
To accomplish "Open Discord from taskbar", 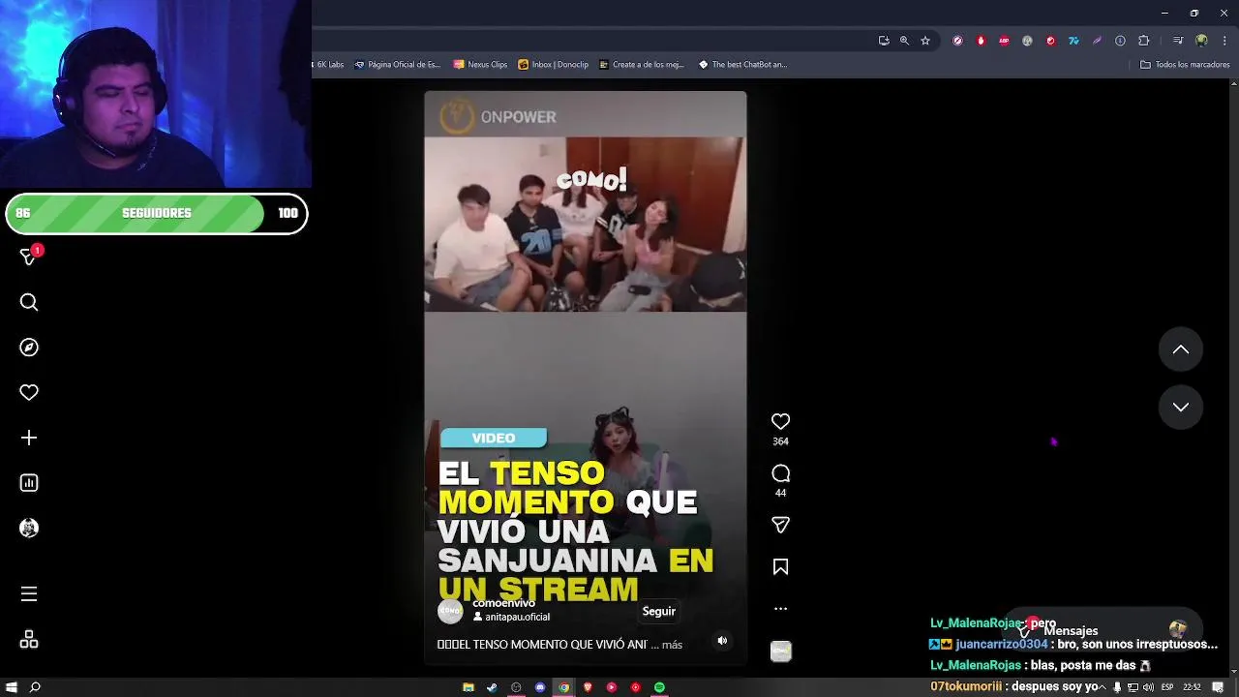I will click(540, 687).
